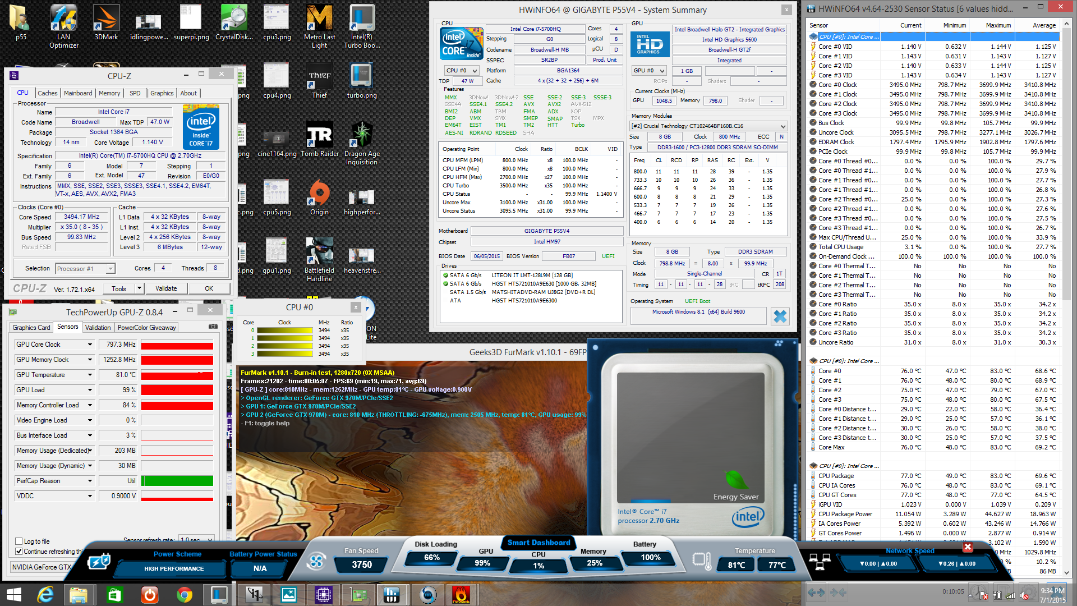Click the battery power scheme icon

[99, 561]
